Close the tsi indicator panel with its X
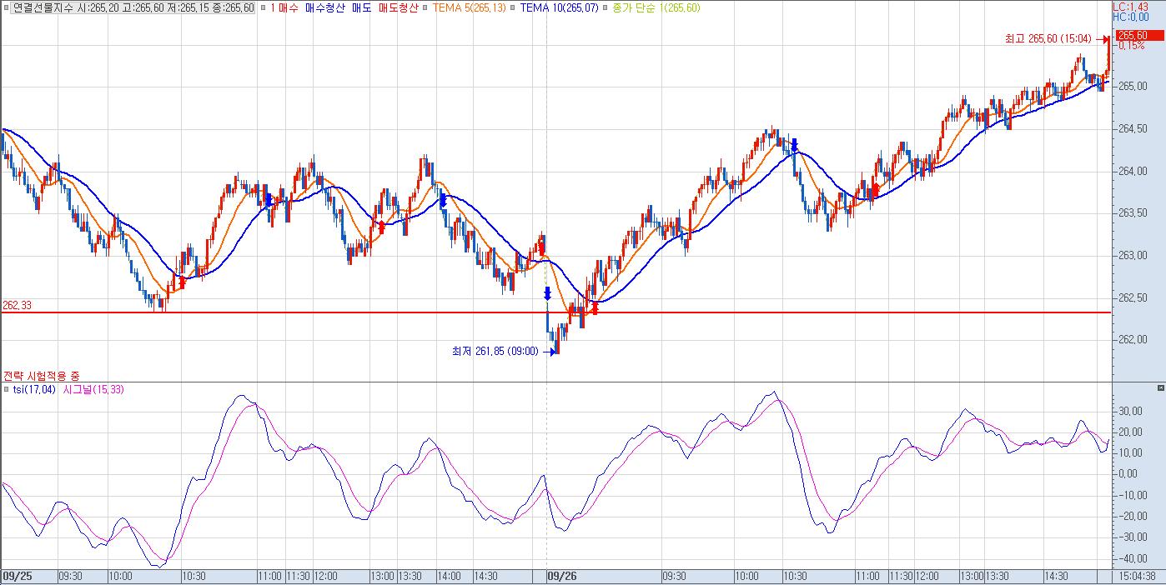 (1159, 388)
